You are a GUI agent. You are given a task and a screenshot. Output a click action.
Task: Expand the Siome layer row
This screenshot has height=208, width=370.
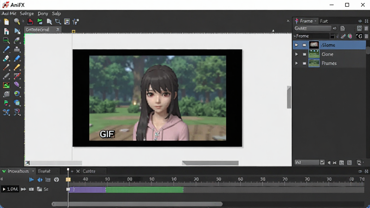point(297,45)
